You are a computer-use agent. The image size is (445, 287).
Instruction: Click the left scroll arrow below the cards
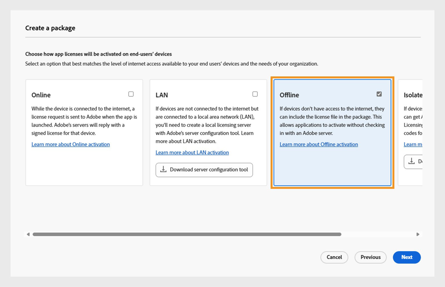pyautogui.click(x=28, y=234)
